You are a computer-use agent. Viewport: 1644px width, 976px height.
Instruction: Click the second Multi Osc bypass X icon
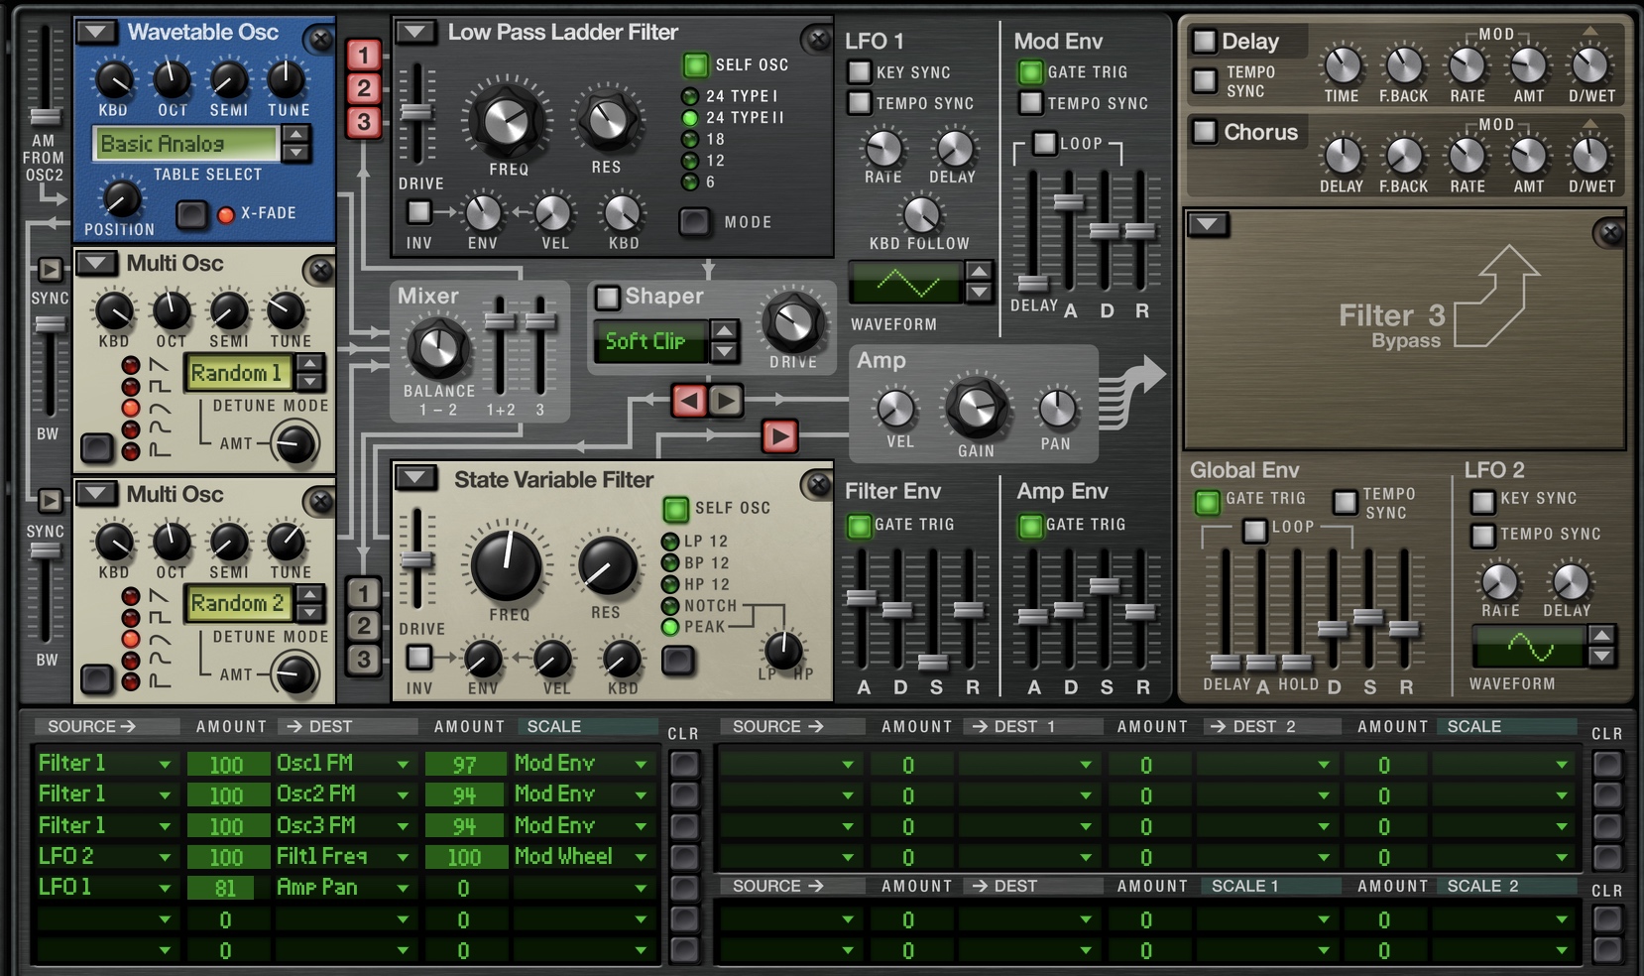click(320, 501)
